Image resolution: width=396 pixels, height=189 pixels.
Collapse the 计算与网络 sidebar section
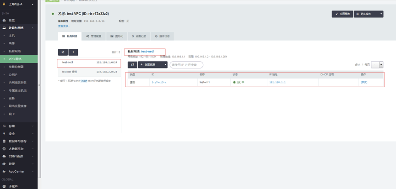coord(33,28)
